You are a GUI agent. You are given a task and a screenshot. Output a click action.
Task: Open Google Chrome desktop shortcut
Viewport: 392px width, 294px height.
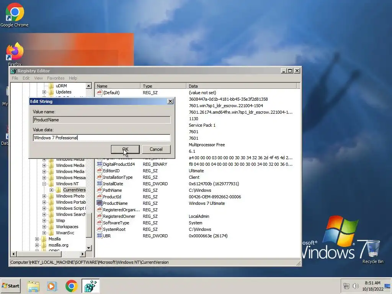15,15
